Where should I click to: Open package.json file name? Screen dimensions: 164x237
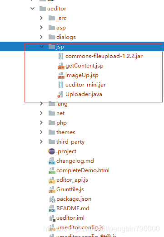(74, 199)
